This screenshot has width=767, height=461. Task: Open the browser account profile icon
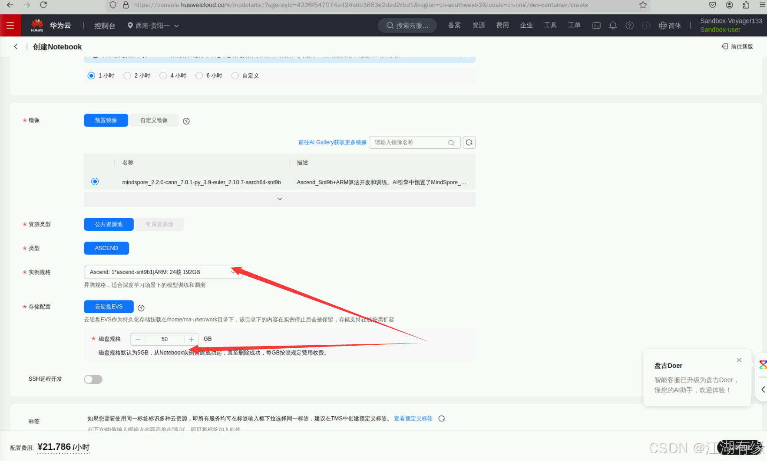coord(730,5)
